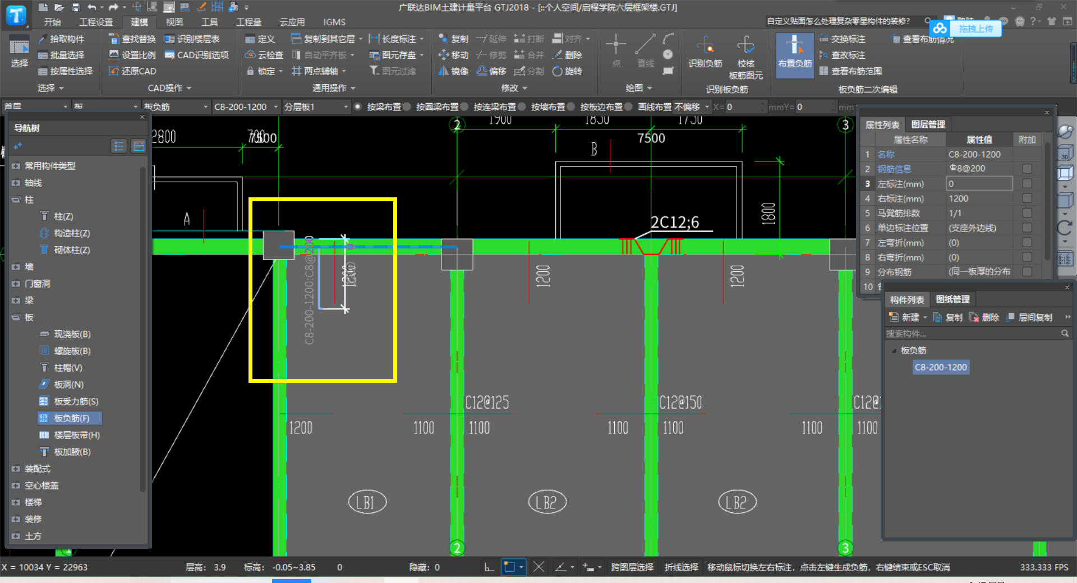Click 查看布筋范围 (view rebar range)
The image size is (1077, 583).
850,71
